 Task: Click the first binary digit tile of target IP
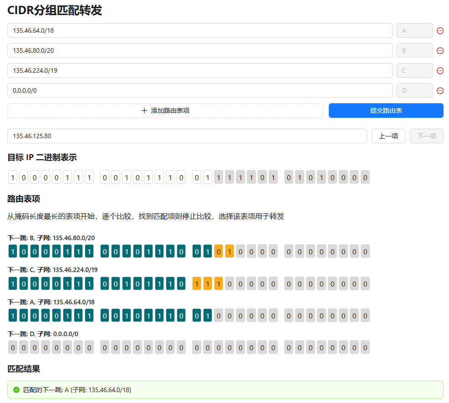pos(12,177)
